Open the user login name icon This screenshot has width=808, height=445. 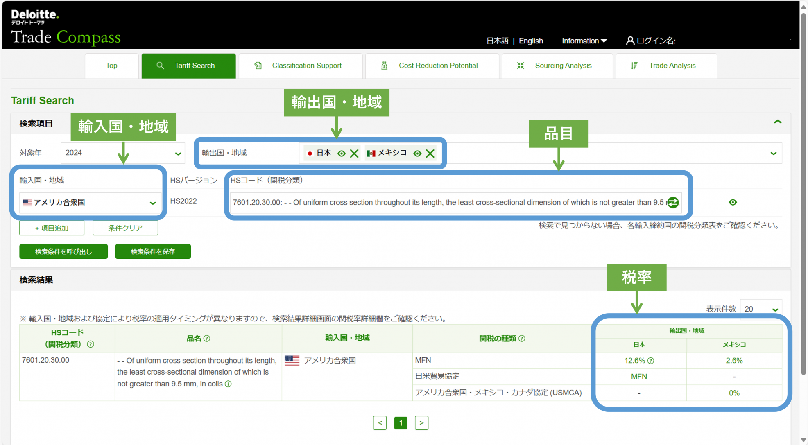click(630, 41)
